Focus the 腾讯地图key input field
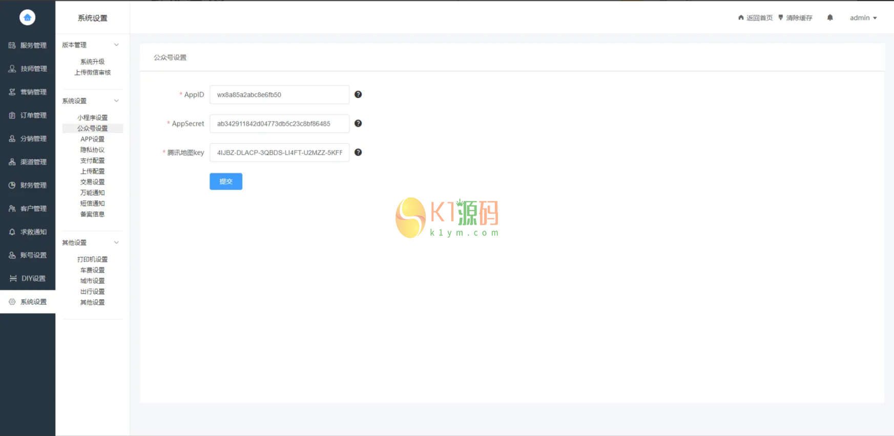This screenshot has width=894, height=436. pos(279,153)
